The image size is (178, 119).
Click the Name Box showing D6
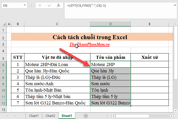pos(12,5)
